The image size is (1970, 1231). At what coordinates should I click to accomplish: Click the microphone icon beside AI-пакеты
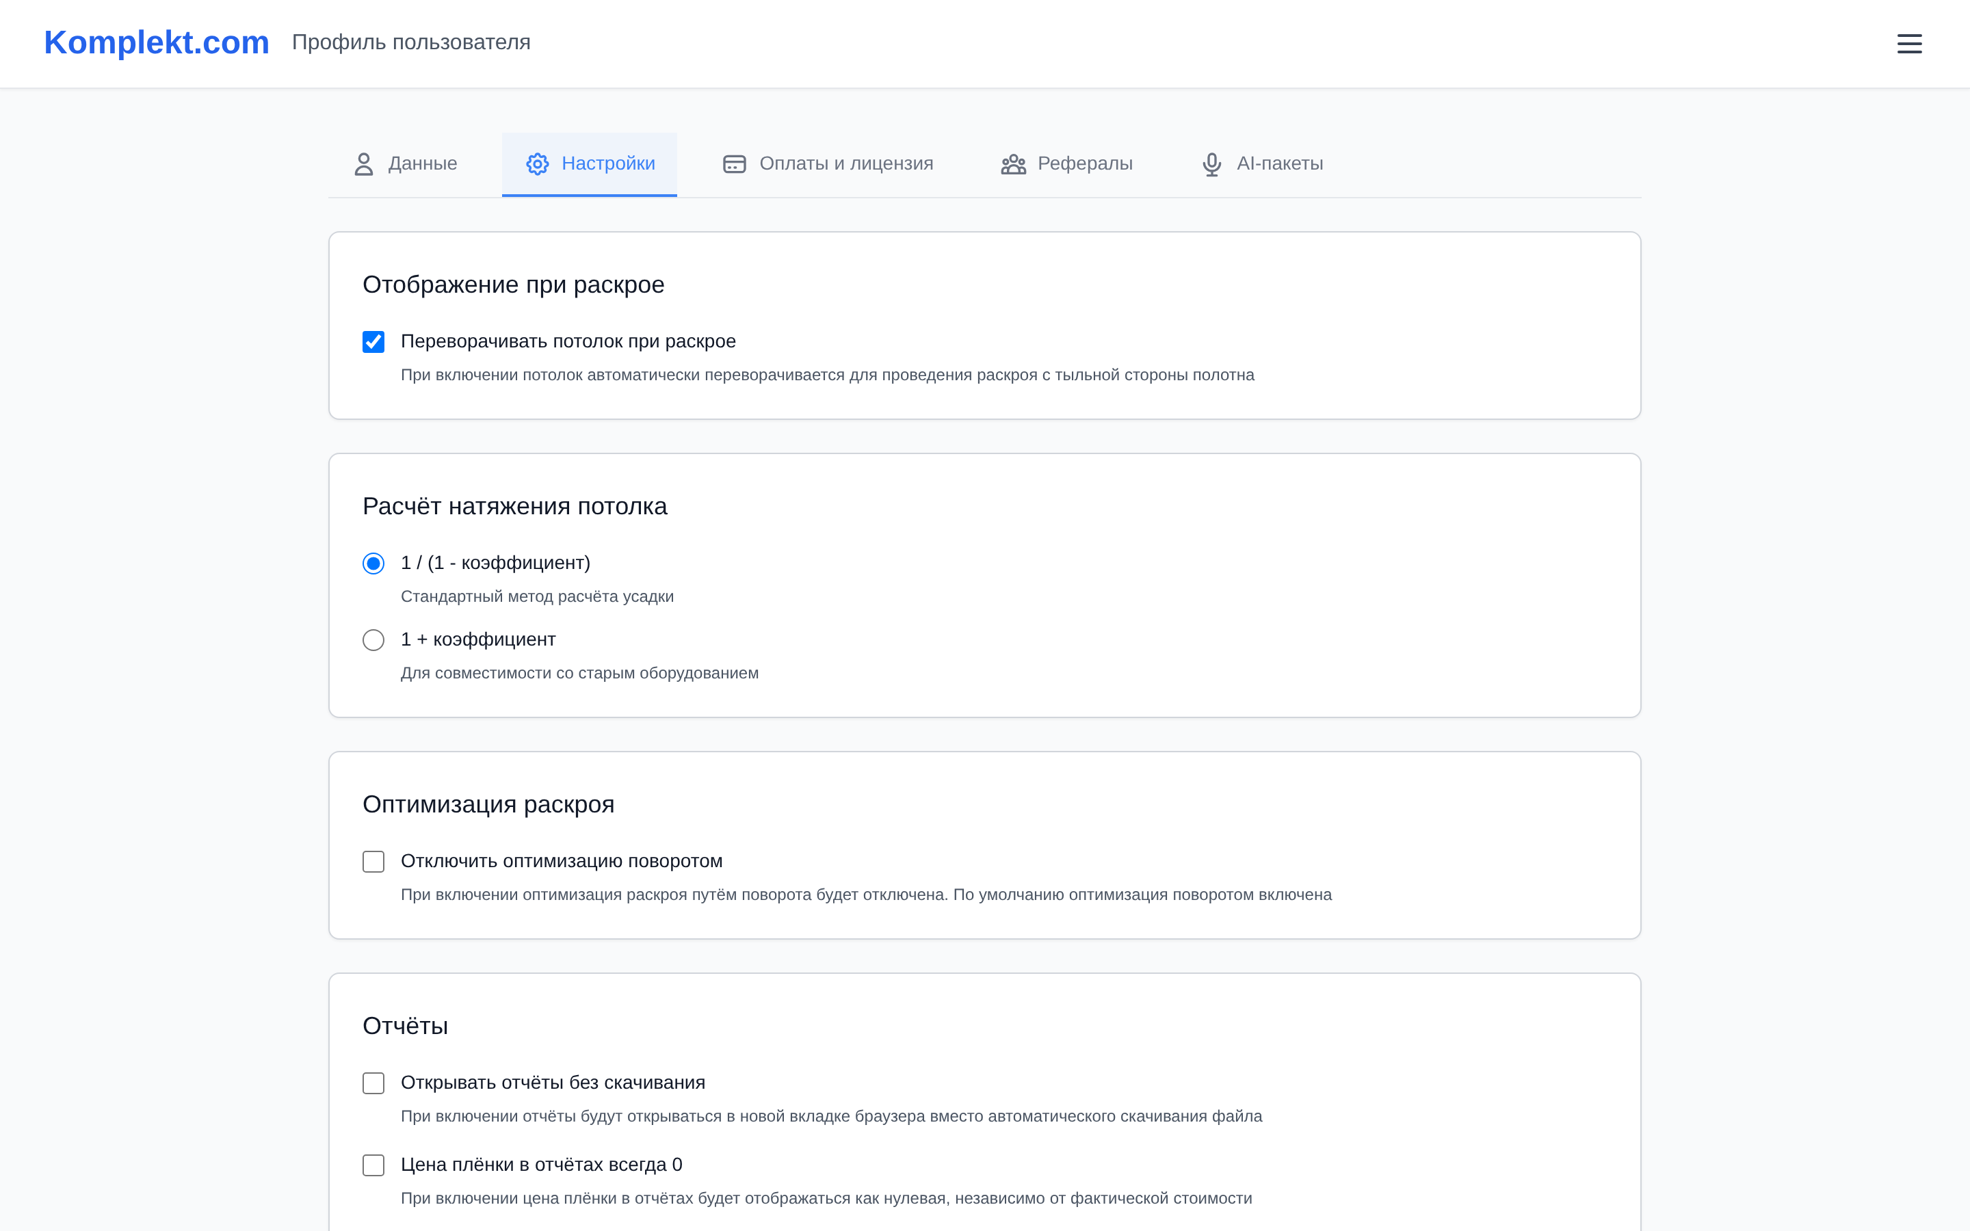point(1212,164)
